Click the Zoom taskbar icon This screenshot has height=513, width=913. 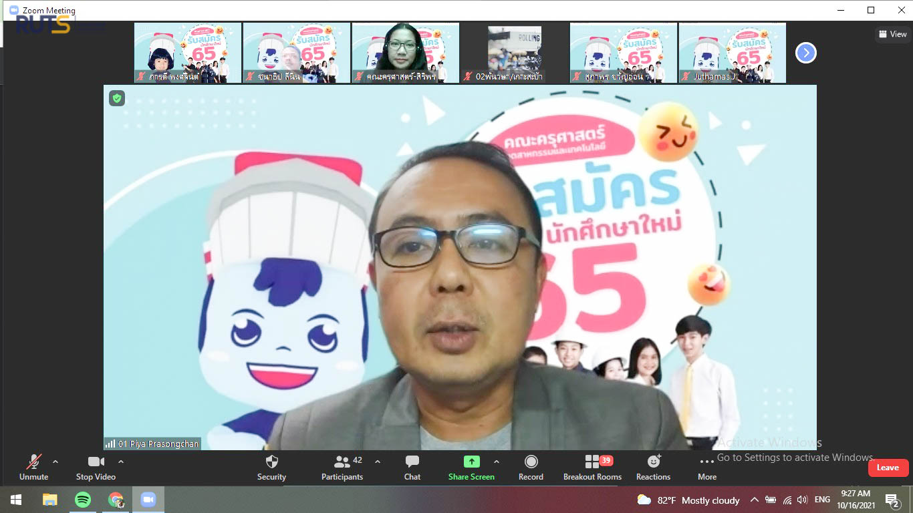click(148, 500)
